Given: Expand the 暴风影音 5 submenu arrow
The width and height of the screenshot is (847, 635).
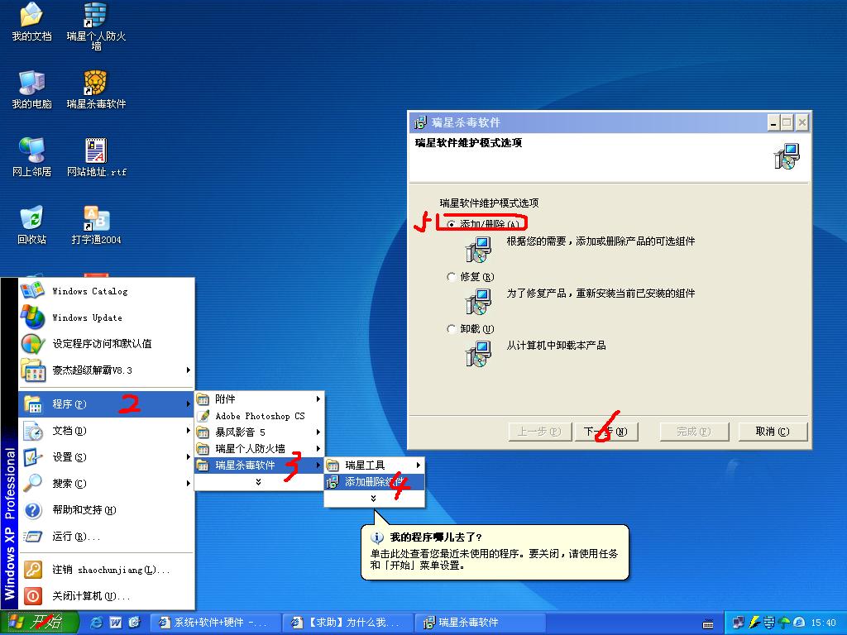Looking at the screenshot, I should [318, 432].
